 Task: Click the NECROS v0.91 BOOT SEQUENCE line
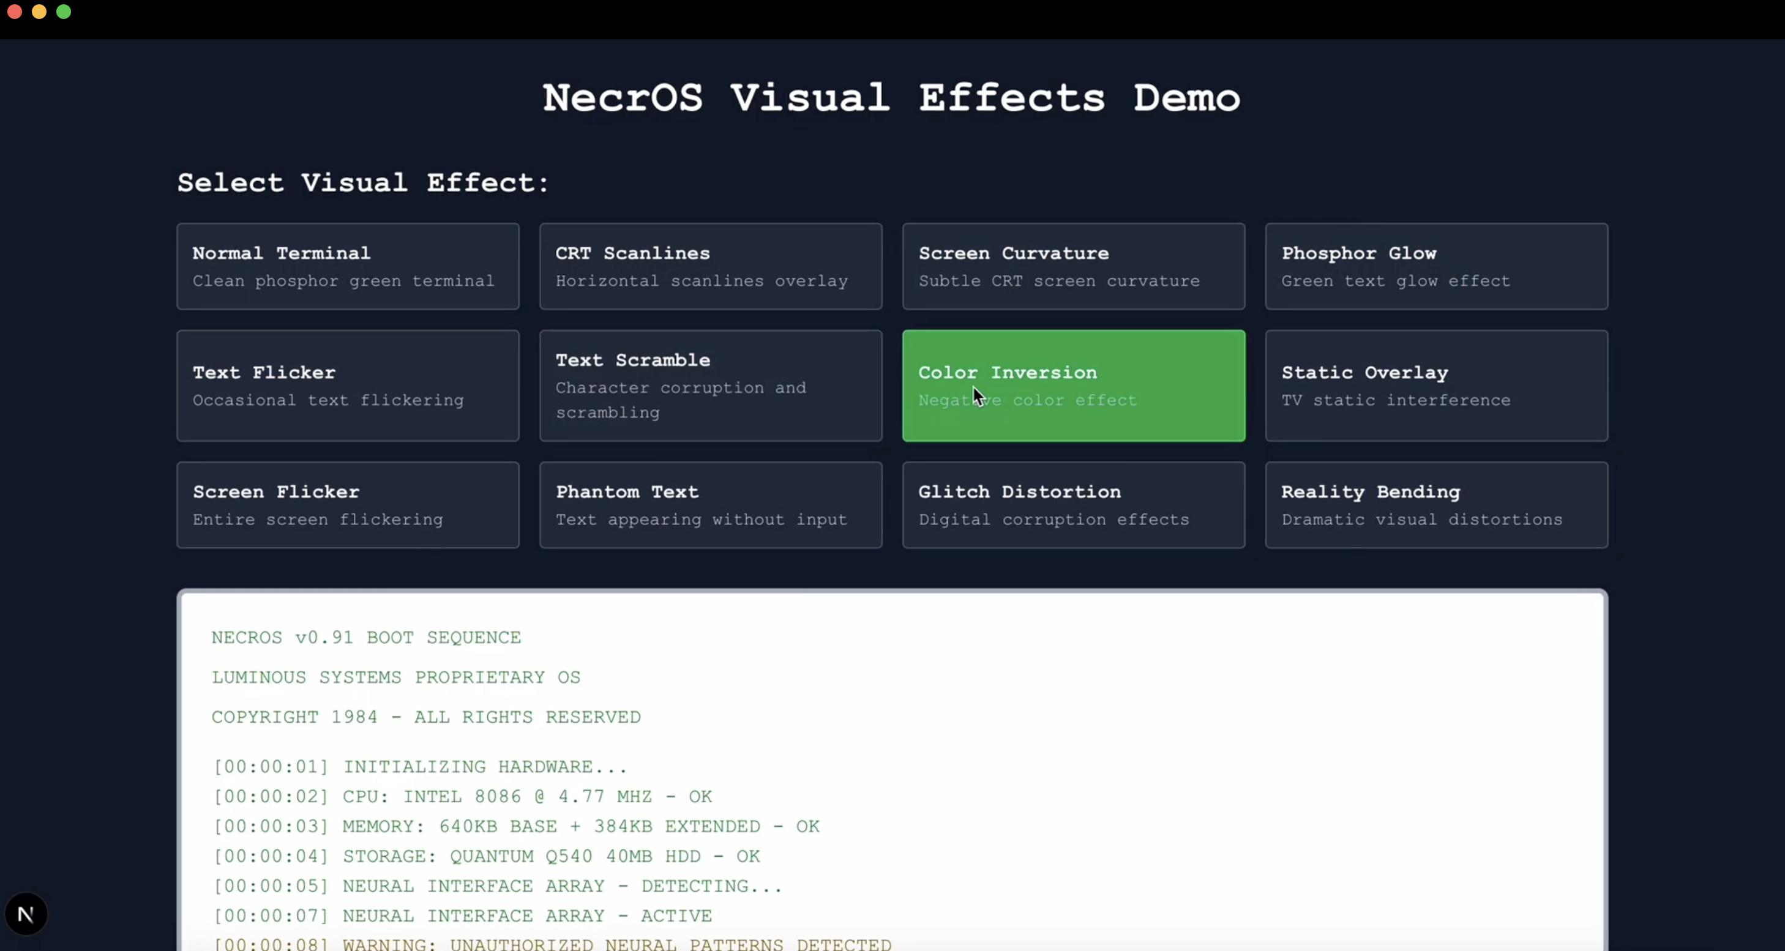(x=366, y=637)
